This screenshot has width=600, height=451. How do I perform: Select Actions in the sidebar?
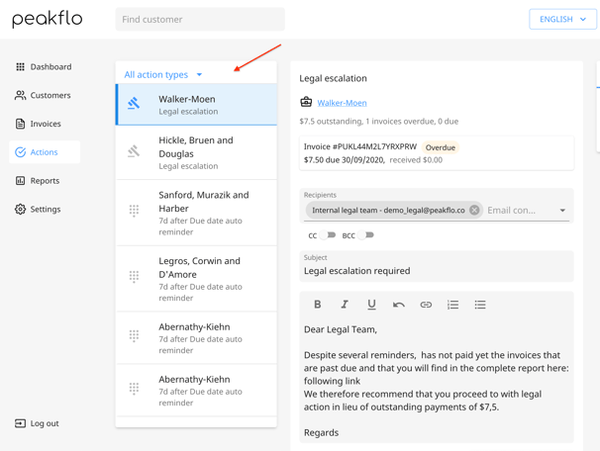(x=45, y=152)
